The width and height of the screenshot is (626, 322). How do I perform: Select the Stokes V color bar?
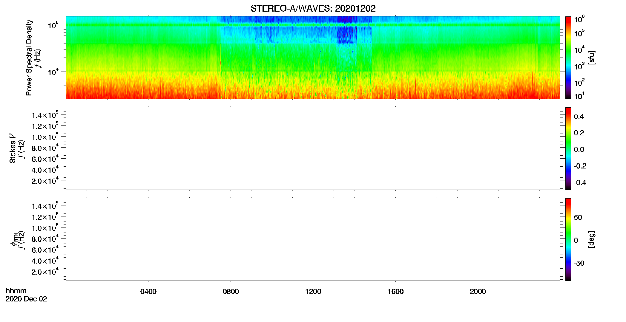568,148
